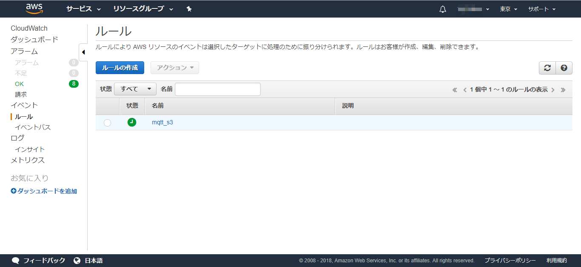
Task: Click inside the 名前 search field
Action: pyautogui.click(x=217, y=89)
